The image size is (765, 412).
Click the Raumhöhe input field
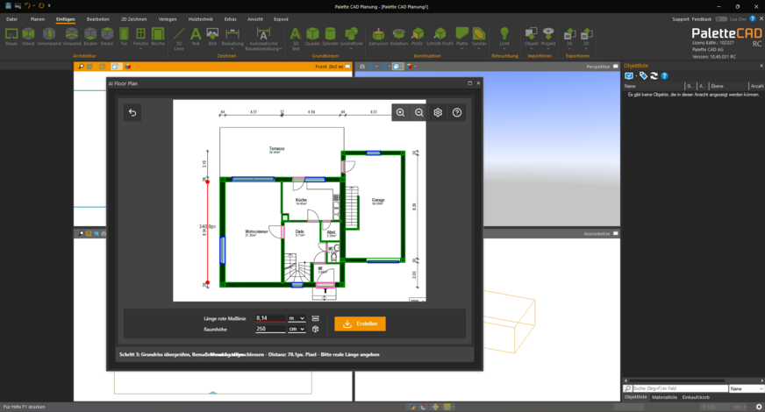pyautogui.click(x=270, y=329)
